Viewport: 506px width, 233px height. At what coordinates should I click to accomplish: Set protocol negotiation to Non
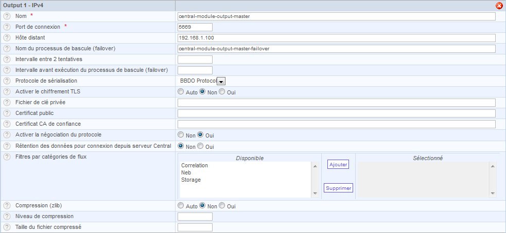click(x=181, y=135)
